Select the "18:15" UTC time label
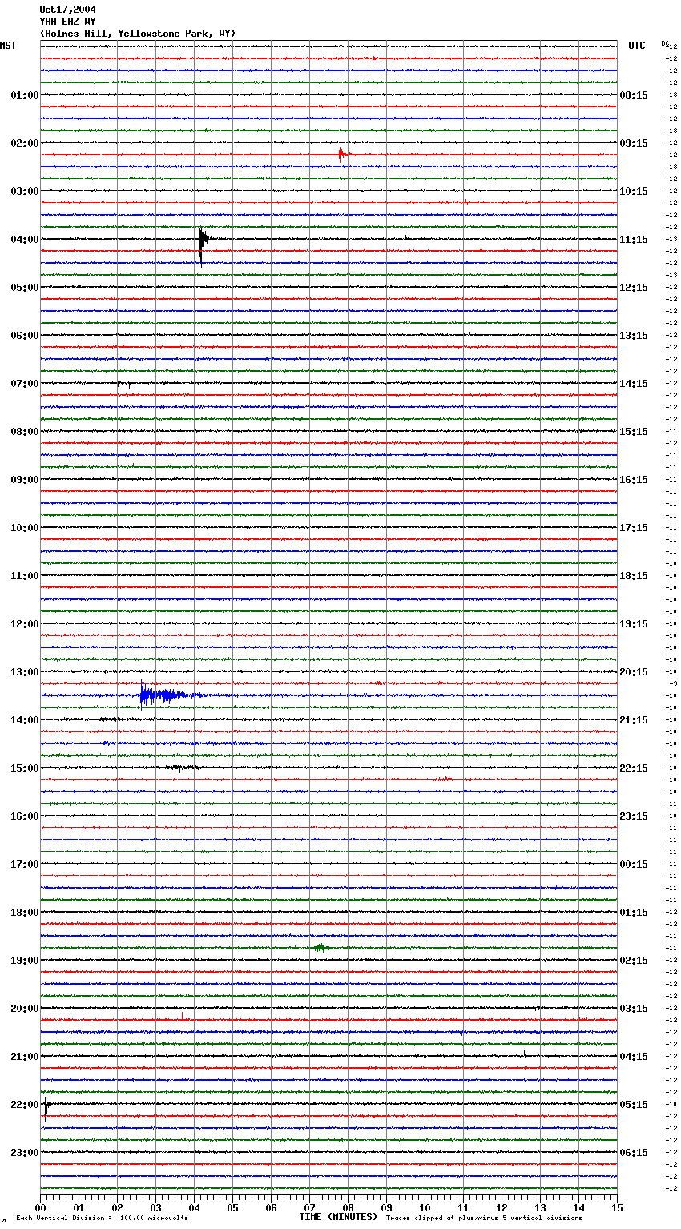 [634, 576]
